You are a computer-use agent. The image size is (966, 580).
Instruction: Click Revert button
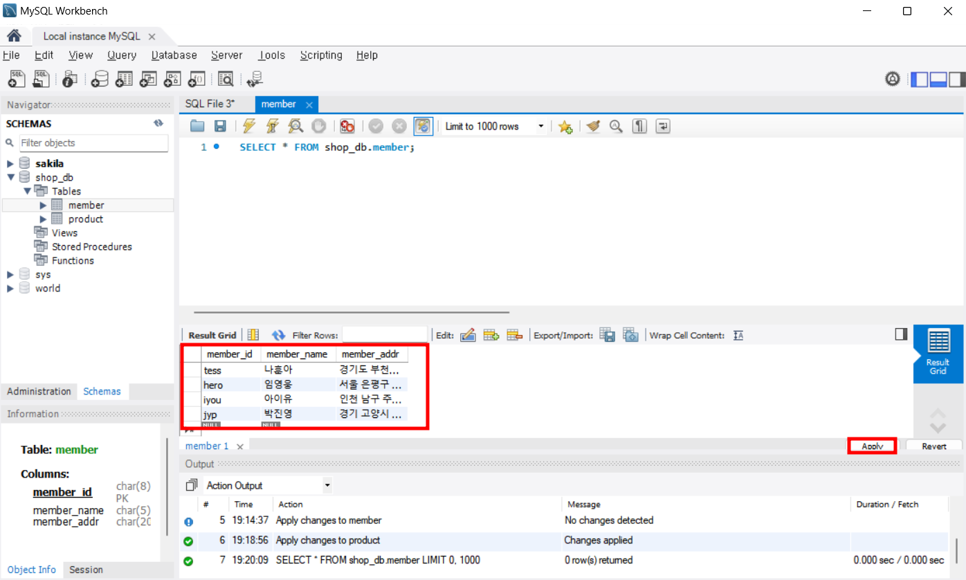point(934,446)
